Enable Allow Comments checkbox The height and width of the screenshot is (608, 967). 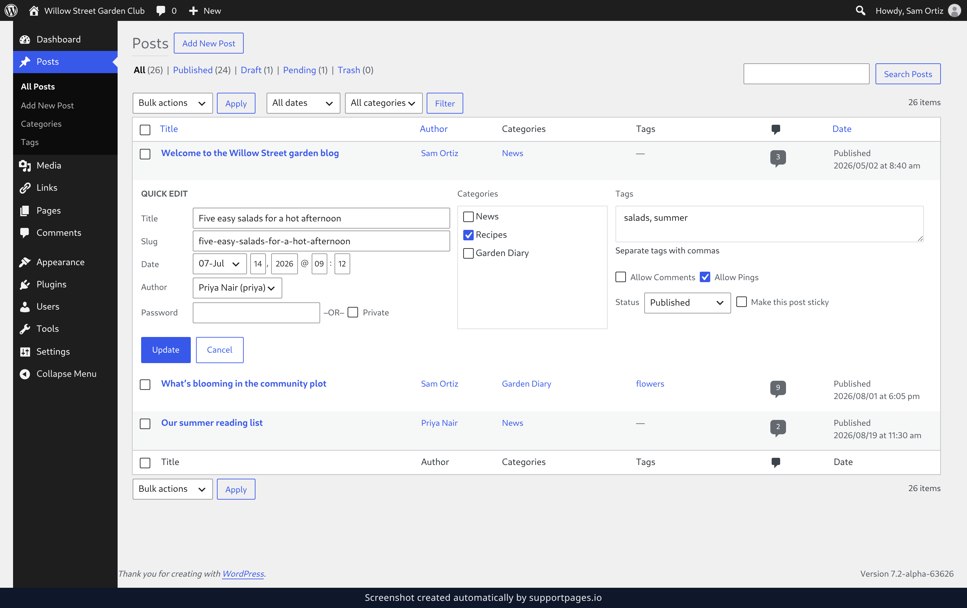[x=620, y=277]
